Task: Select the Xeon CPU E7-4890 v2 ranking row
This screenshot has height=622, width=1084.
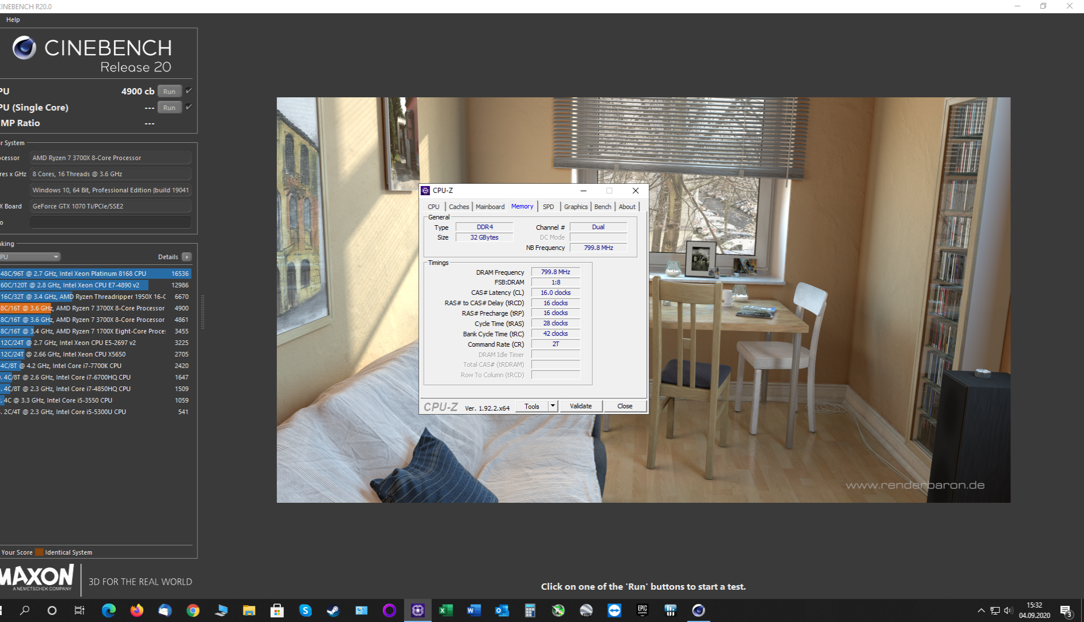Action: click(x=96, y=285)
